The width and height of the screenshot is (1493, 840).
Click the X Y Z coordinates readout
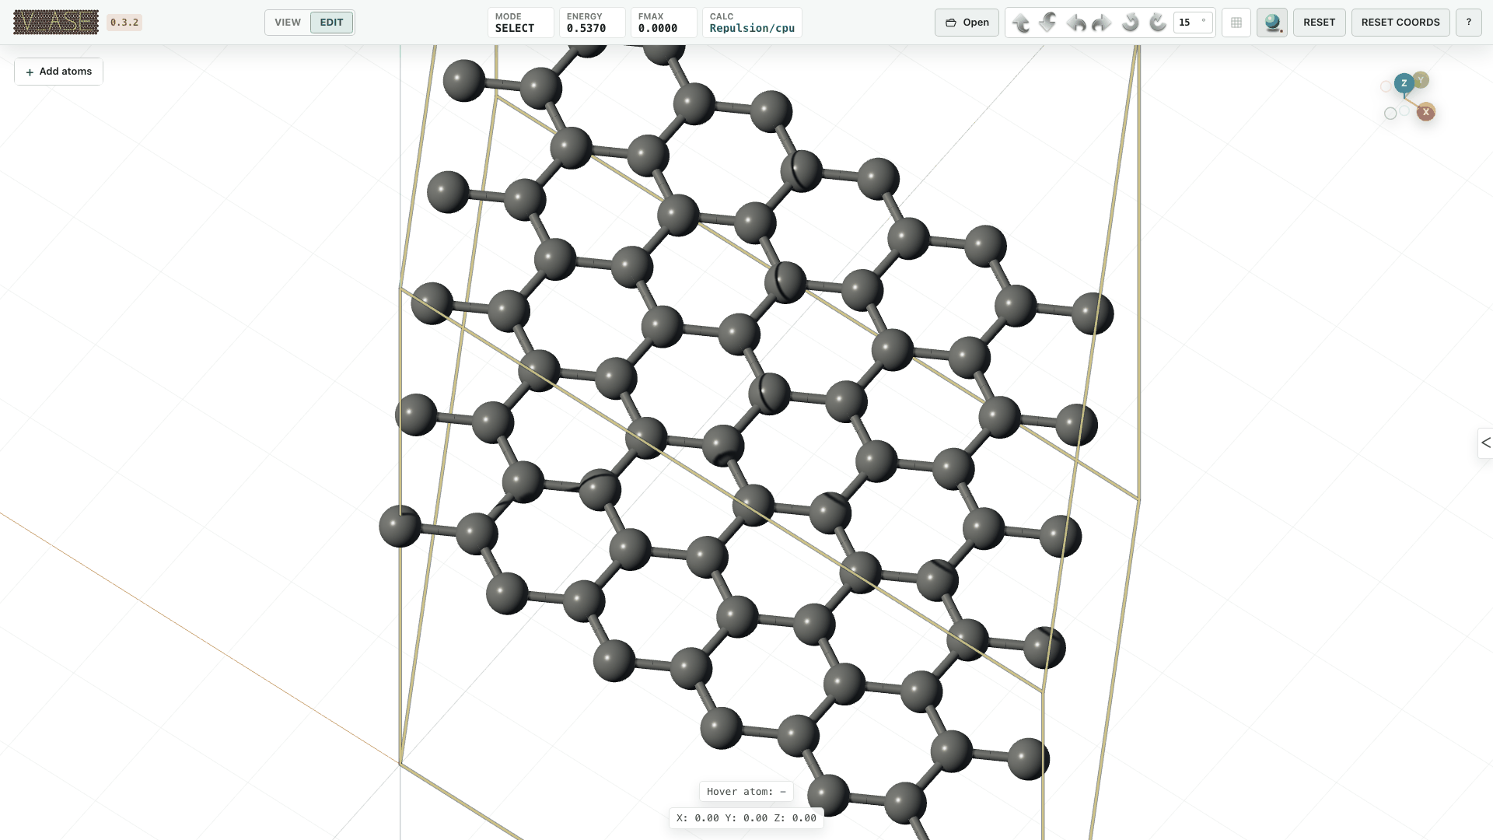(x=746, y=818)
